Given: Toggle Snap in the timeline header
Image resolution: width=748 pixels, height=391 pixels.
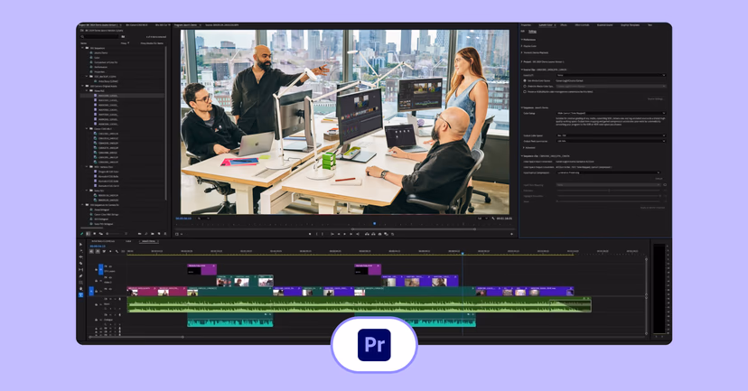Looking at the screenshot, I should click(98, 251).
